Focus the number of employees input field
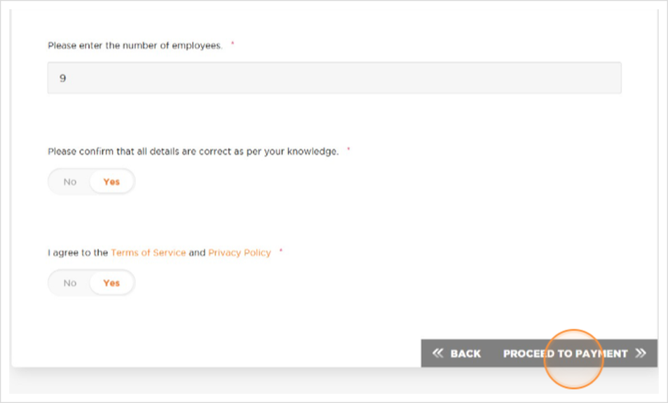The height and width of the screenshot is (403, 668). 334,78
